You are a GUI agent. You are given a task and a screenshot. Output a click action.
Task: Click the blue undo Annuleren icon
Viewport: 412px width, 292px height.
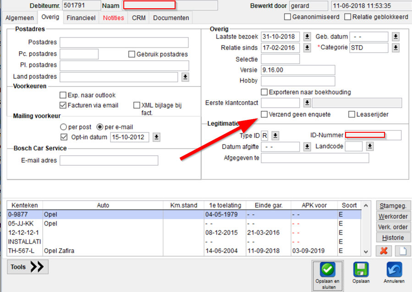(394, 270)
